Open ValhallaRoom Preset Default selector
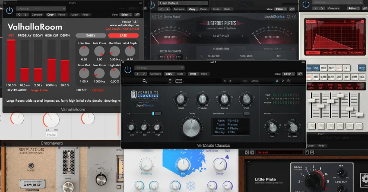Viewport: 368px width, 192px height. pyautogui.click(x=98, y=90)
